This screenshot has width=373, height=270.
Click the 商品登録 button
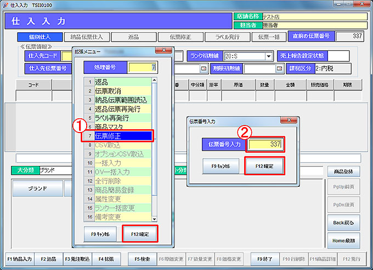pyautogui.click(x=344, y=171)
